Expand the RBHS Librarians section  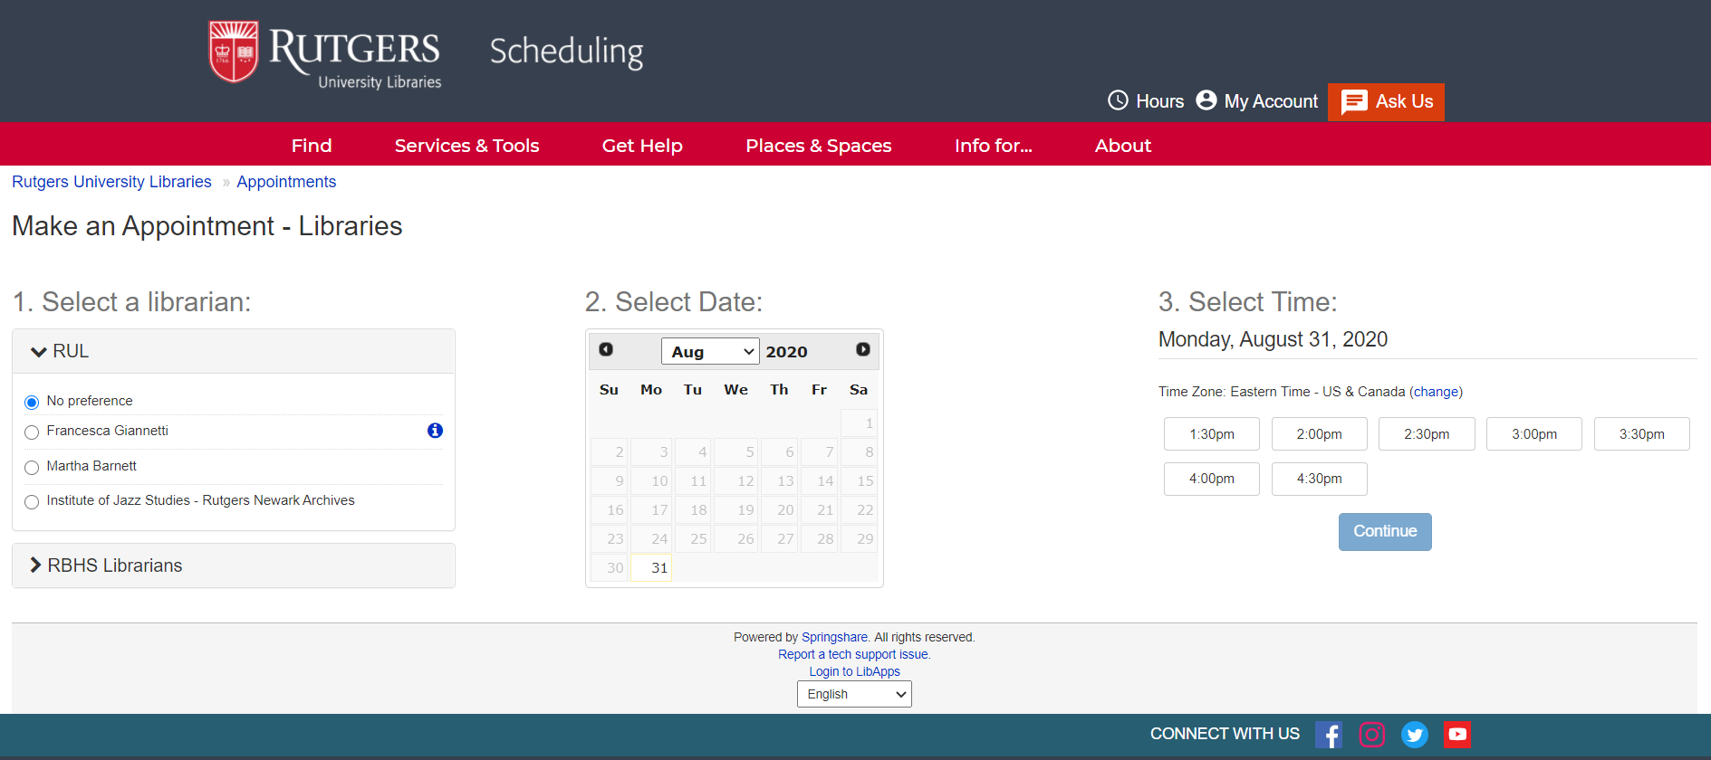(234, 565)
